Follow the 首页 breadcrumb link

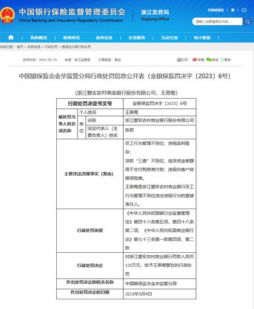click(x=20, y=47)
